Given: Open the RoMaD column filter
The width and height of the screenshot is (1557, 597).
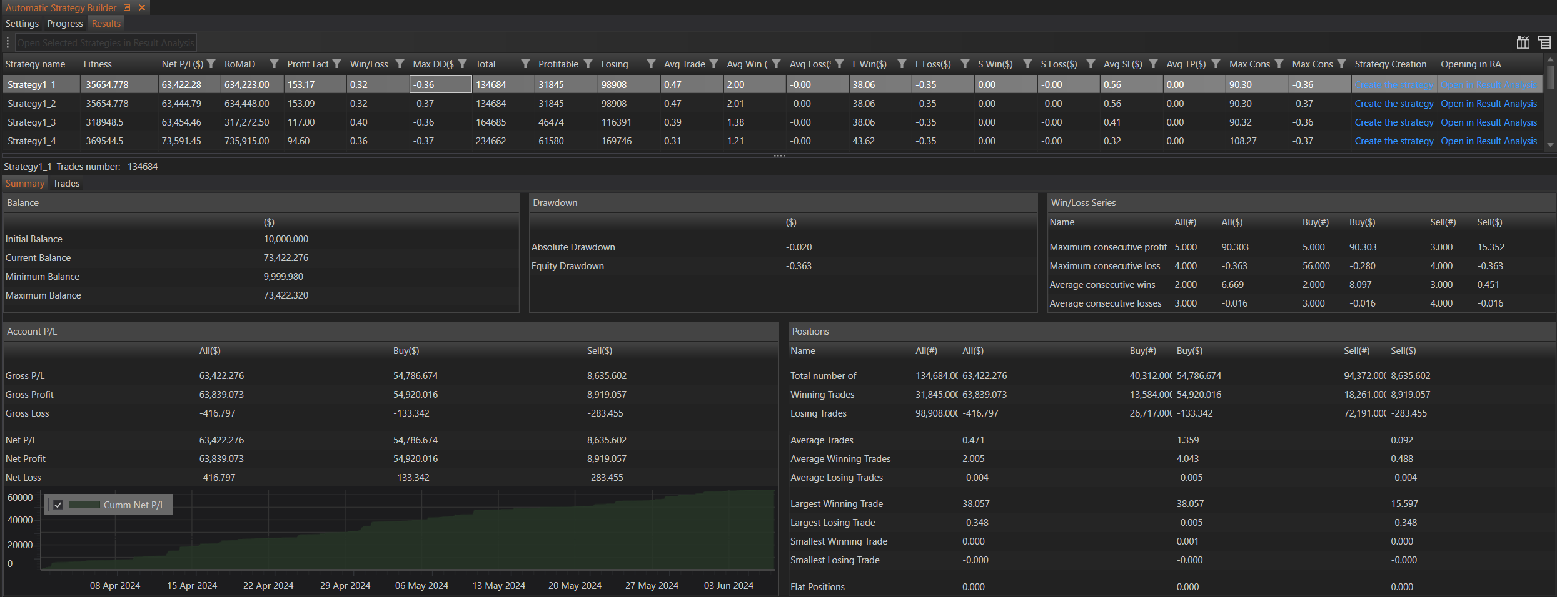Looking at the screenshot, I should (x=274, y=64).
